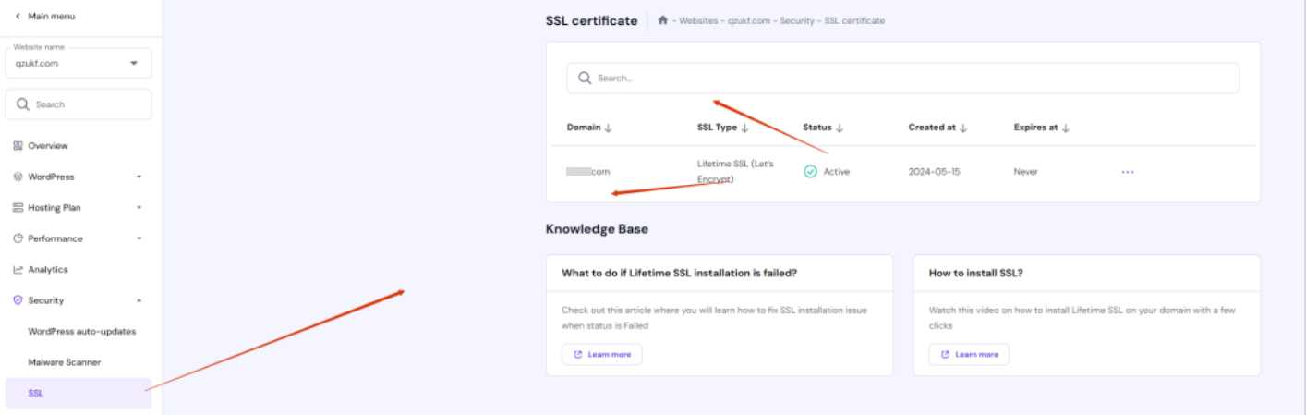Viewport: 1306px width, 415px height.
Task: Sort by Created at column arrow
Action: (x=963, y=128)
